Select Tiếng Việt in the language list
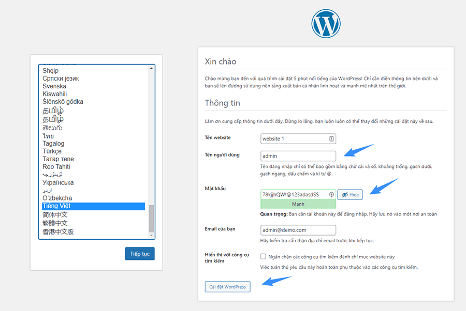The height and width of the screenshot is (311, 466). coord(93,206)
